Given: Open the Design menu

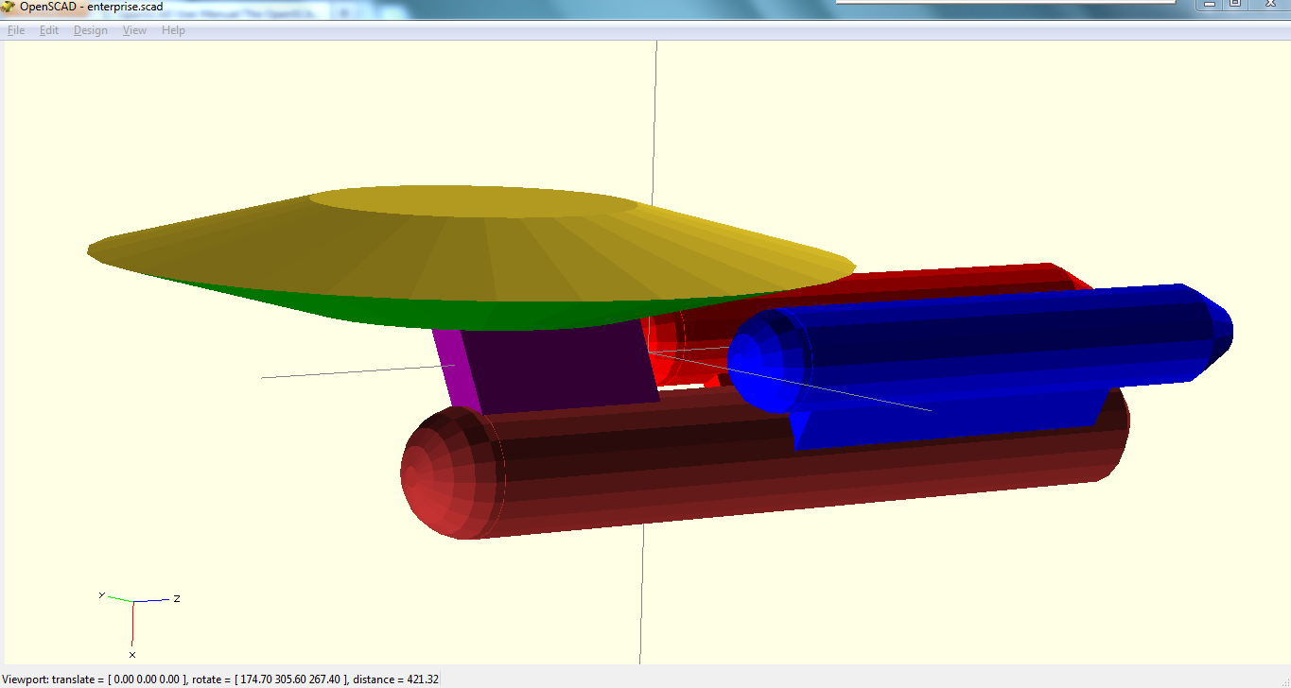Looking at the screenshot, I should point(90,29).
